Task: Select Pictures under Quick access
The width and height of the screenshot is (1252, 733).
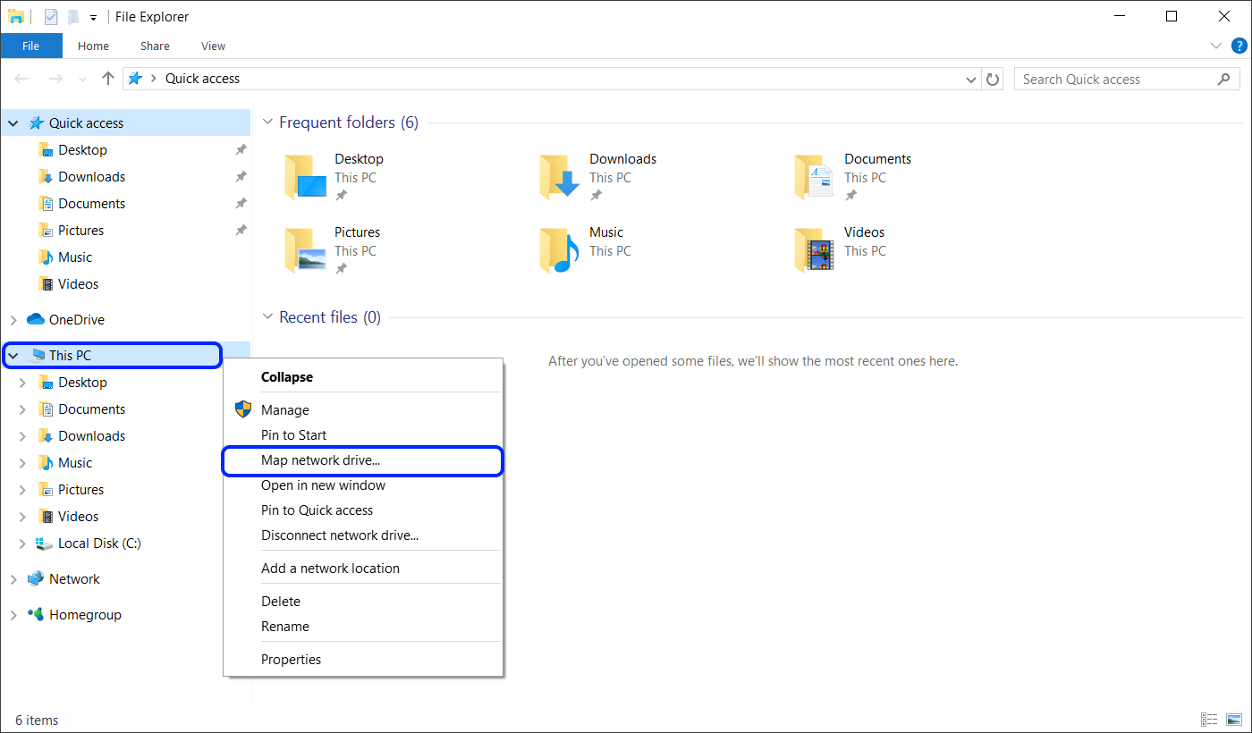Action: [80, 231]
